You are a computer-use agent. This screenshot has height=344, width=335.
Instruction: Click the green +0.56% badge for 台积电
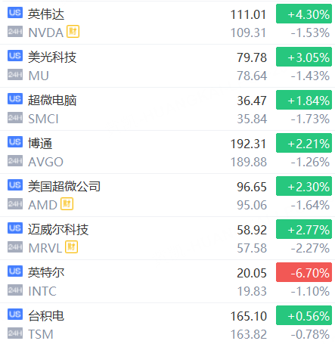[x=304, y=315]
